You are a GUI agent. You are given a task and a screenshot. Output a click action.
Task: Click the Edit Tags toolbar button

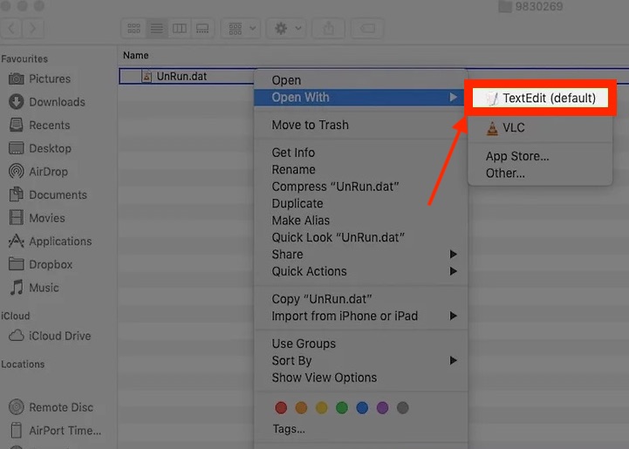(367, 29)
